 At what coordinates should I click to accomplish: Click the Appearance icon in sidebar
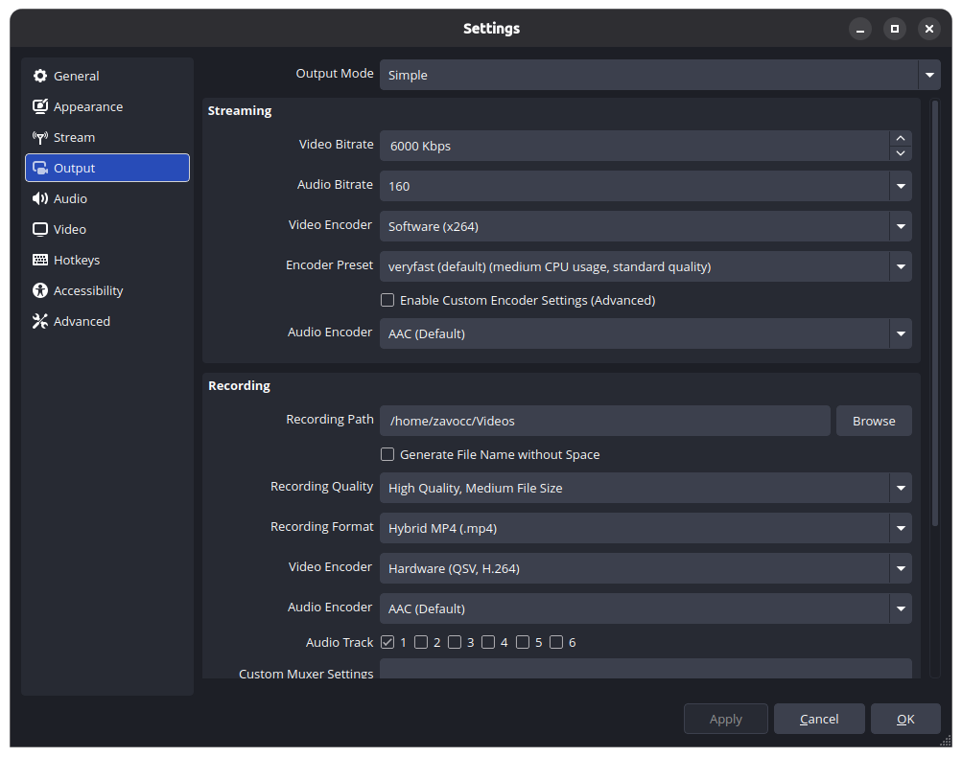point(40,106)
